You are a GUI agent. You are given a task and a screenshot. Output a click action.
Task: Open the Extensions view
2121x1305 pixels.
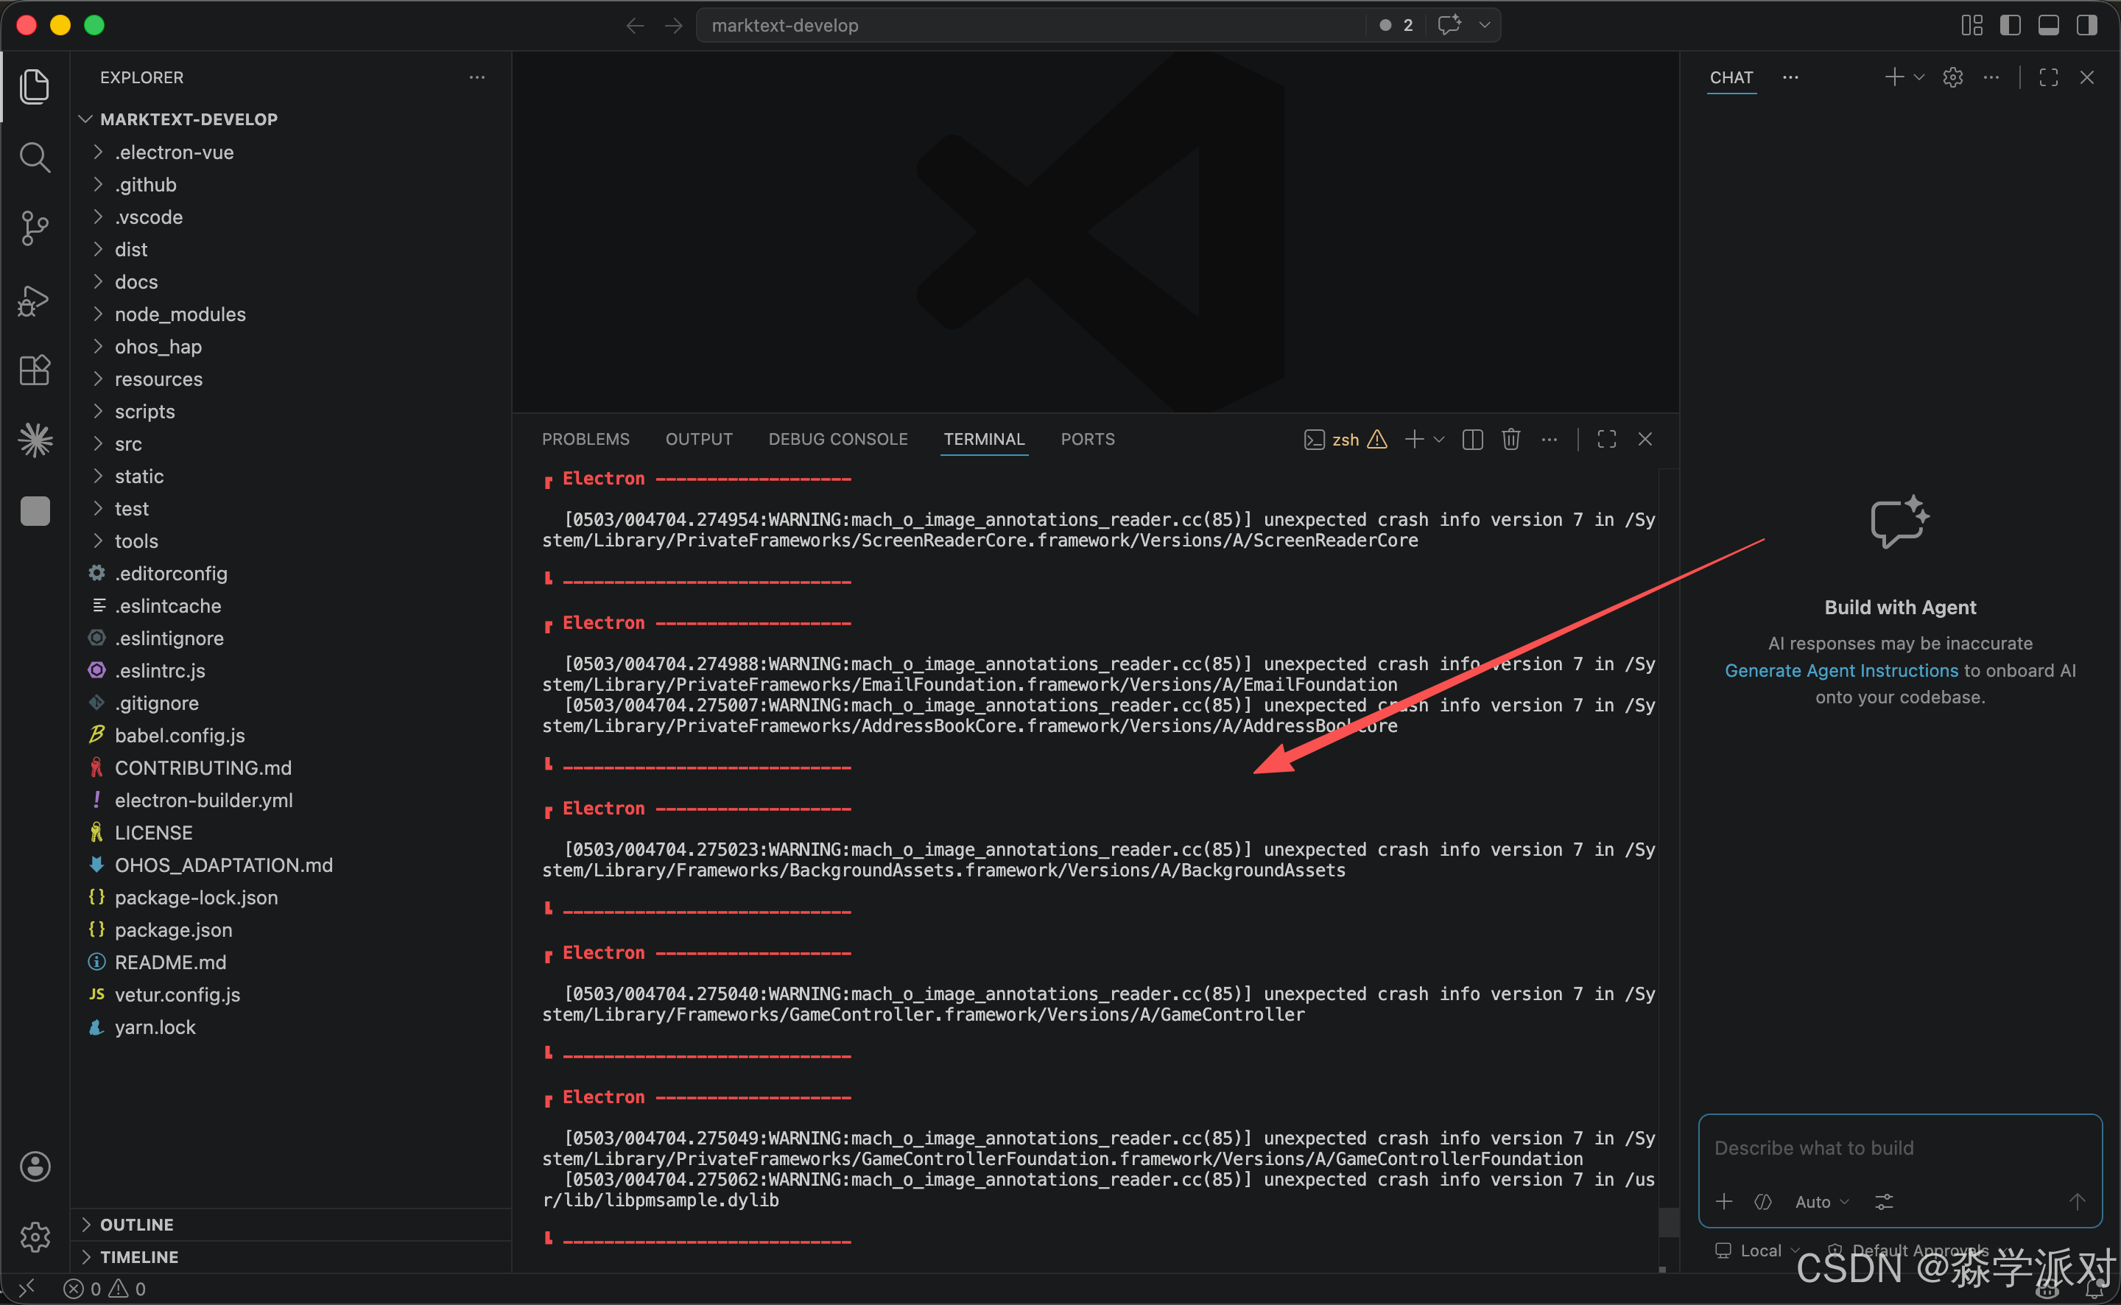(x=35, y=370)
